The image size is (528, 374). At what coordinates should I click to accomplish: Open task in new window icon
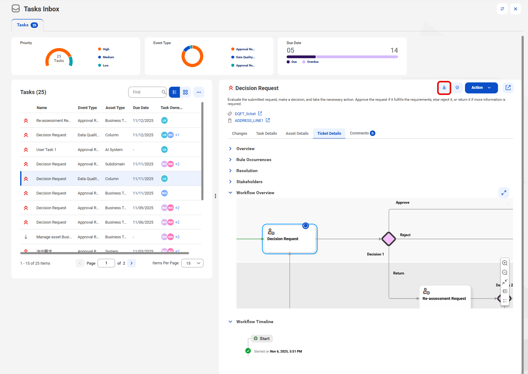click(508, 88)
